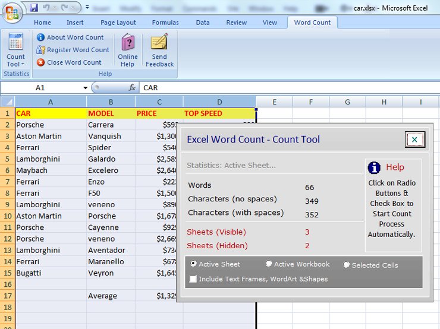Screen dimensions: 440x329
Task: Switch to the Insert tab
Action: click(x=75, y=23)
